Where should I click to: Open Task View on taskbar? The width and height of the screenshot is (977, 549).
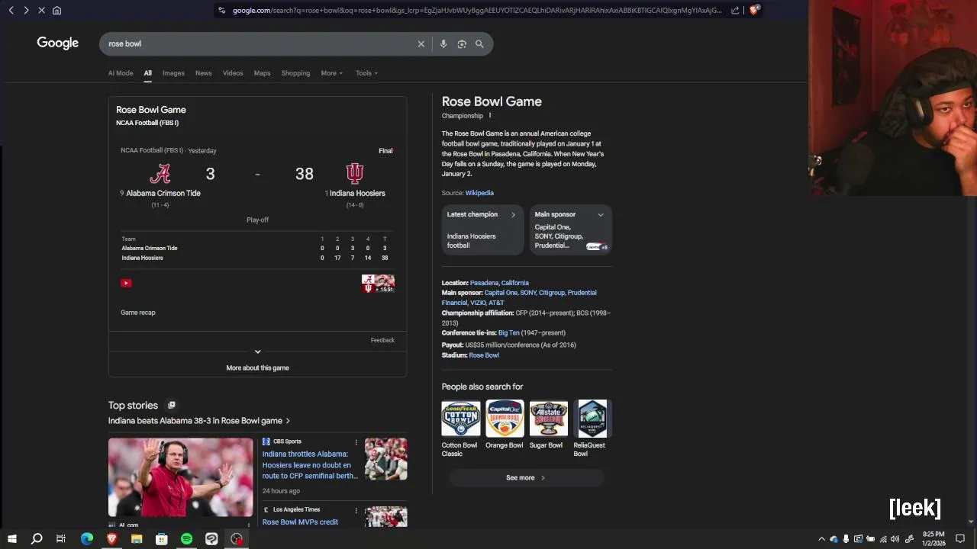pos(61,539)
